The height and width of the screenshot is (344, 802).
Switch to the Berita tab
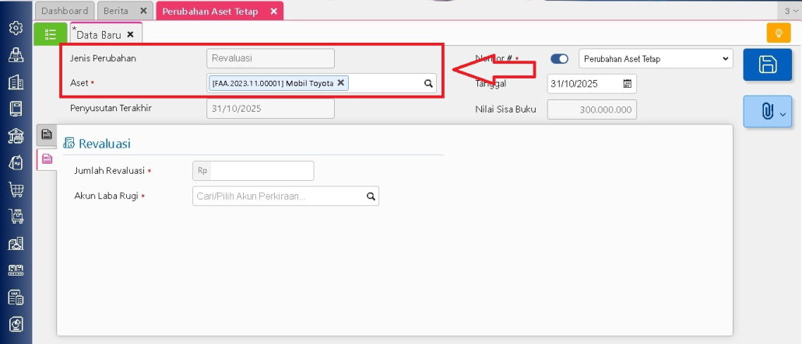click(x=118, y=11)
